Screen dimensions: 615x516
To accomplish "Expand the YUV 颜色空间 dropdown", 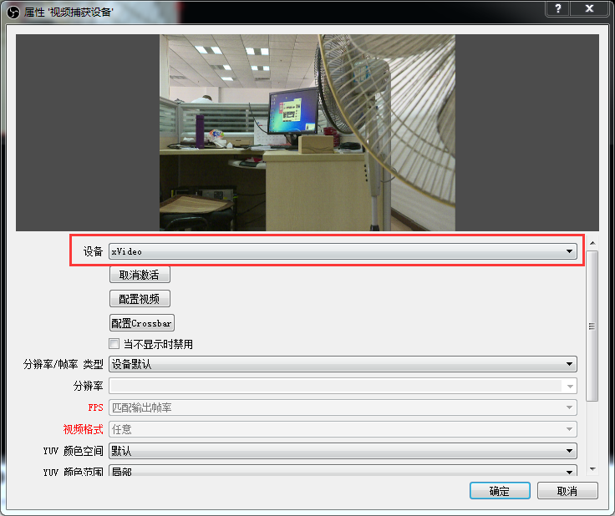I will click(343, 451).
